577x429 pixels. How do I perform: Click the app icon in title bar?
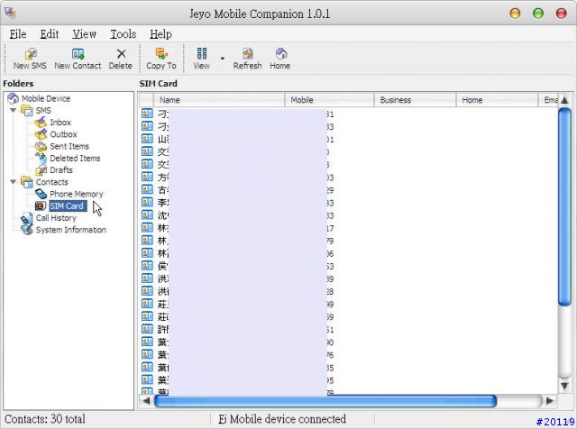pos(10,13)
